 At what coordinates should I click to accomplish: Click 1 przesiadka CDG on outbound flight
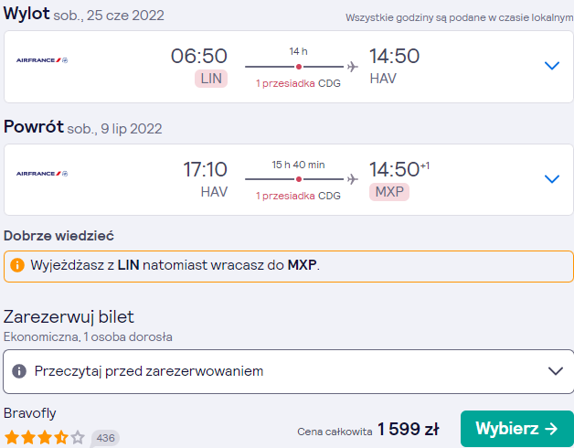coord(298,83)
